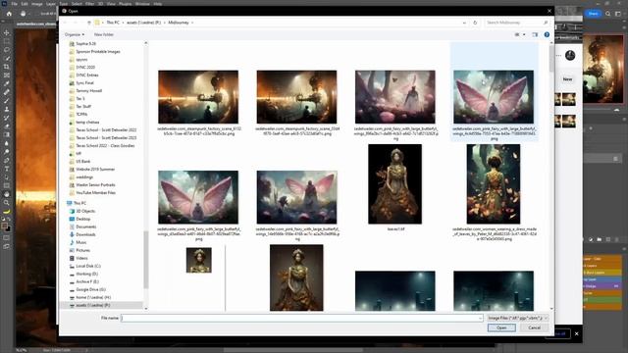Click the Open button
The width and height of the screenshot is (628, 353).
[x=501, y=328]
